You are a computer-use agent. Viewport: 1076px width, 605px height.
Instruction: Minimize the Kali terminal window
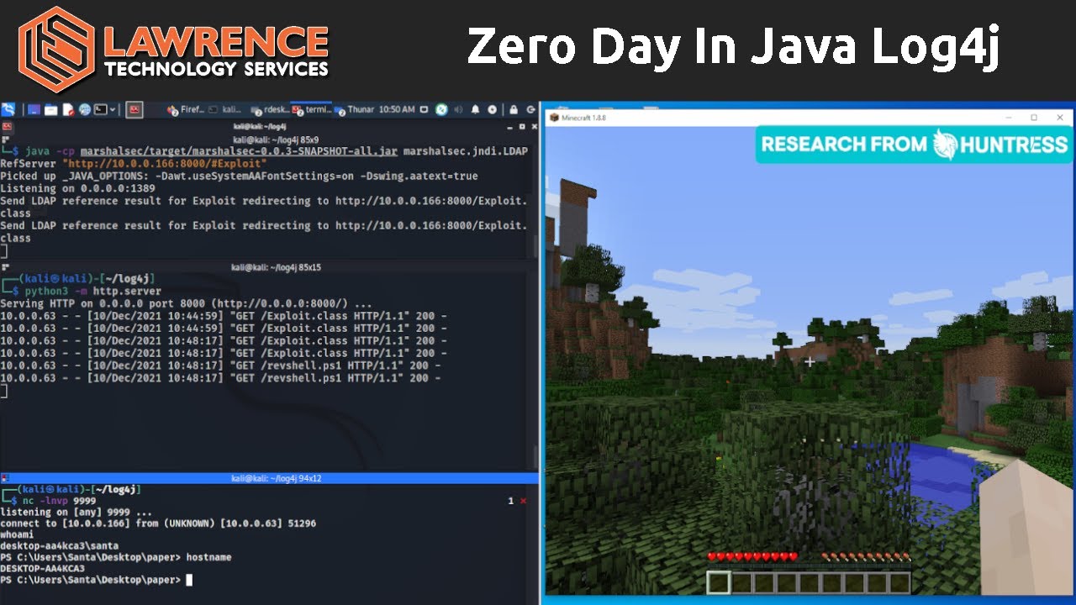click(x=510, y=127)
